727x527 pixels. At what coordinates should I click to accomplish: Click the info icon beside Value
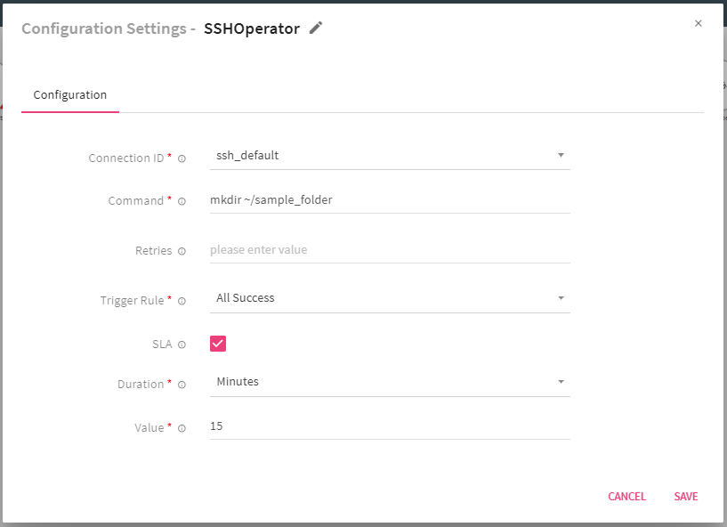click(182, 428)
